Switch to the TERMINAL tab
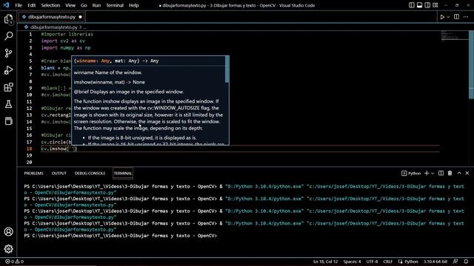 123,173
